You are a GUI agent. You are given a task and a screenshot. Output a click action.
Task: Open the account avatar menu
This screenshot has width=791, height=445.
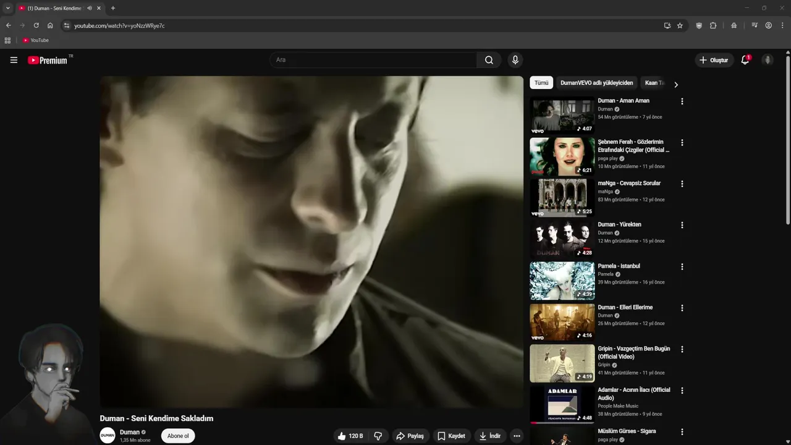(768, 60)
